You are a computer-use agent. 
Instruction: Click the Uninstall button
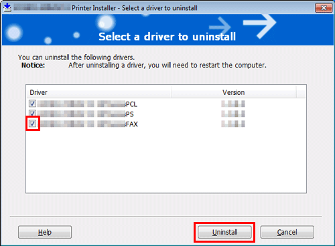(224, 232)
